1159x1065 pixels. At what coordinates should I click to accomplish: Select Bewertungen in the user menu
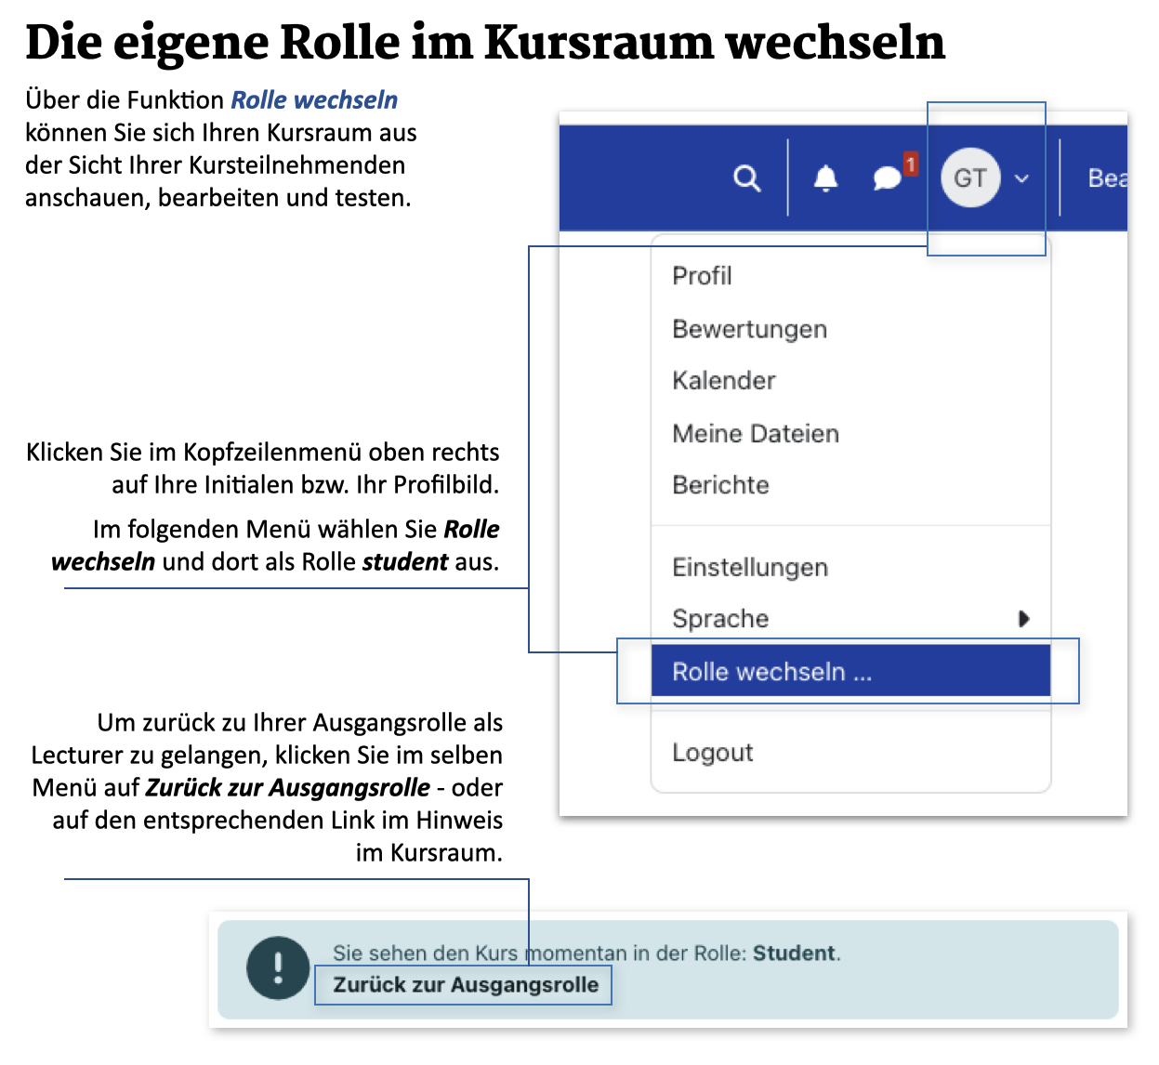[x=749, y=329]
